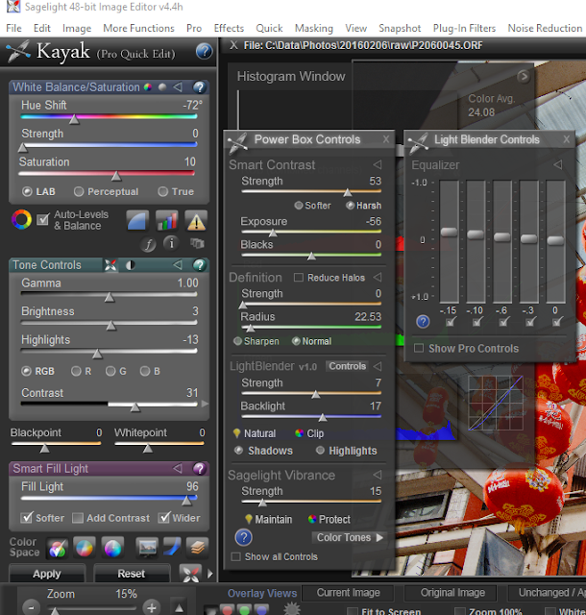
Task: Show Current Image overlay view
Action: pyautogui.click(x=349, y=593)
